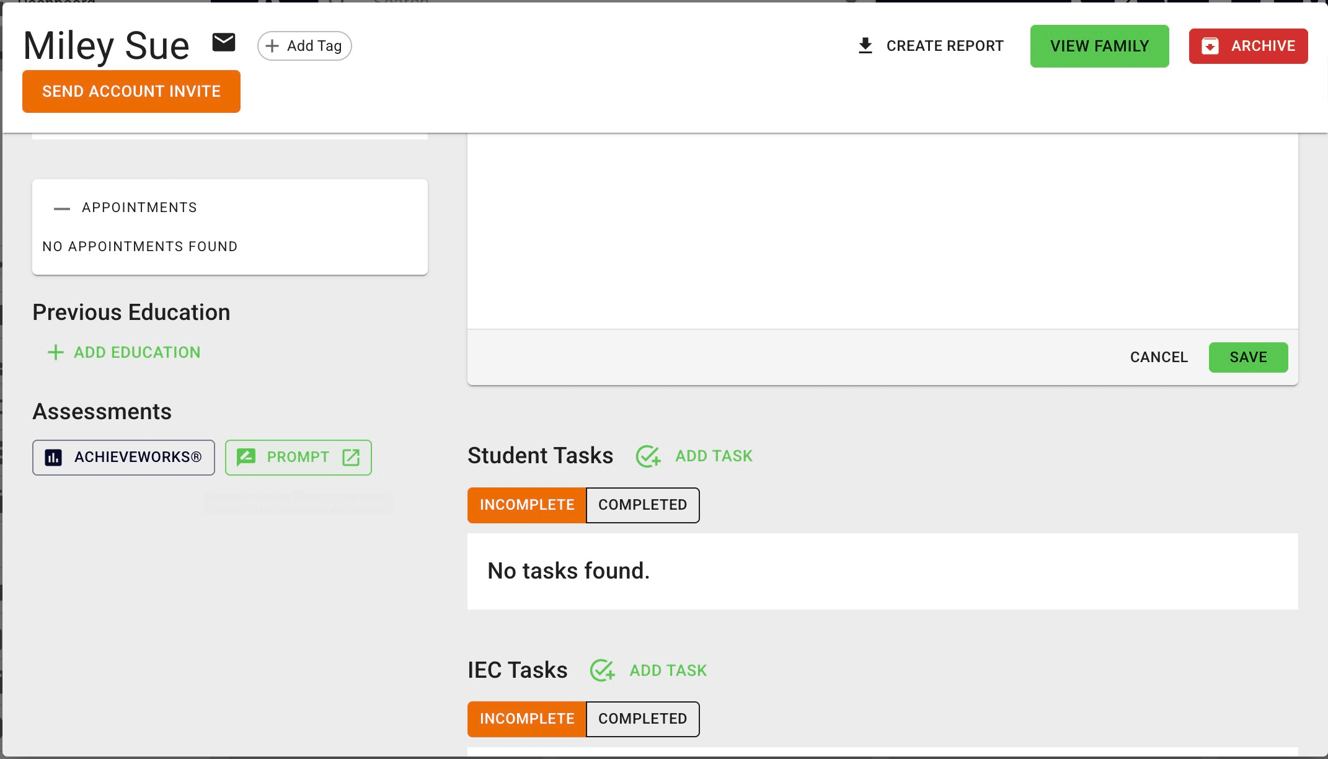
Task: Select the VIEW FAMILY button
Action: [x=1099, y=45]
